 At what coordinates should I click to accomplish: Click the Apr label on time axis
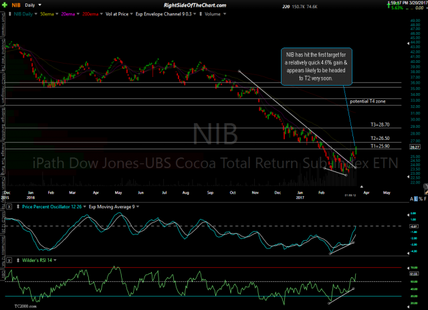(x=366, y=193)
